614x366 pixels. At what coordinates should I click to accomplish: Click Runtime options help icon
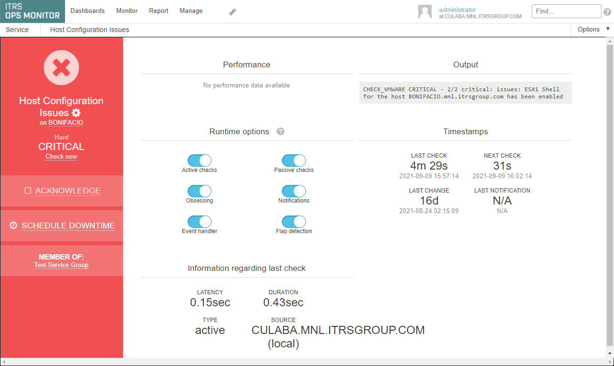(280, 131)
